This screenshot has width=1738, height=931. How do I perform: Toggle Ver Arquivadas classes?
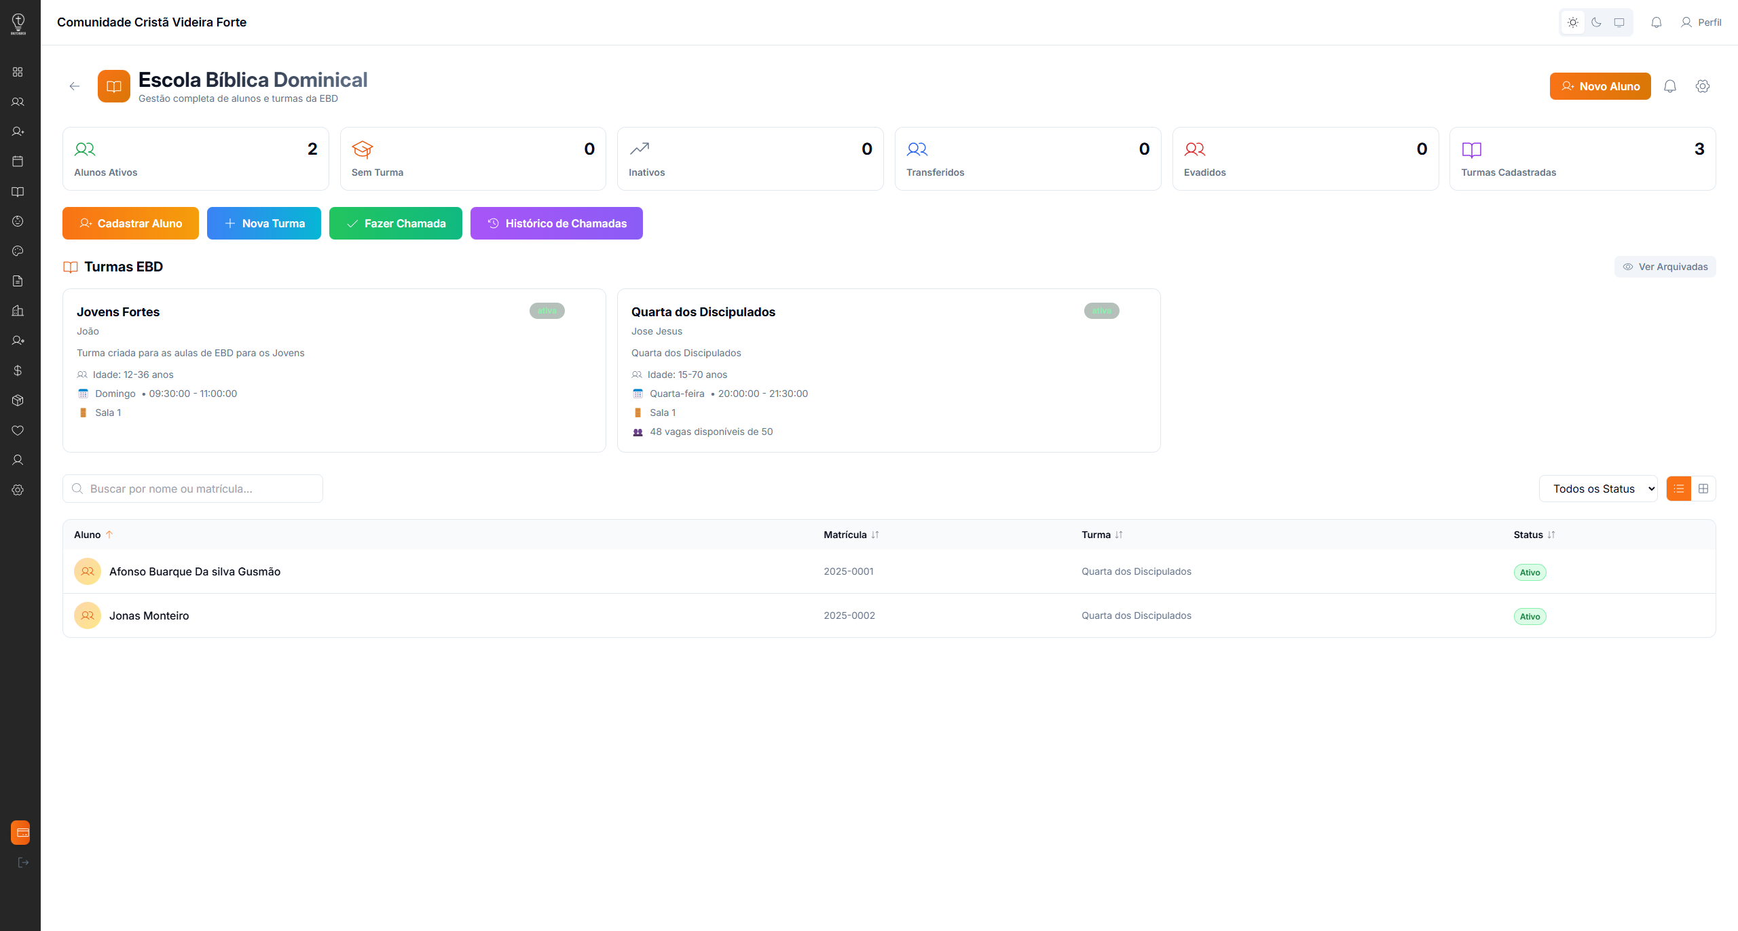pos(1665,267)
